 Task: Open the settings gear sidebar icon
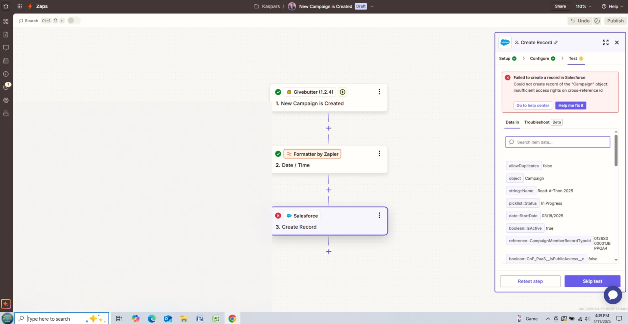(6, 100)
